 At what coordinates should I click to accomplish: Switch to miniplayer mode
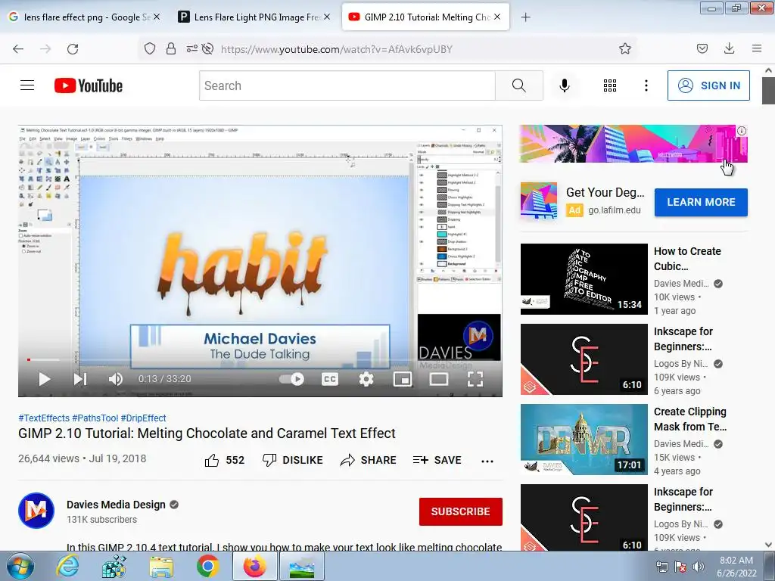(x=403, y=379)
